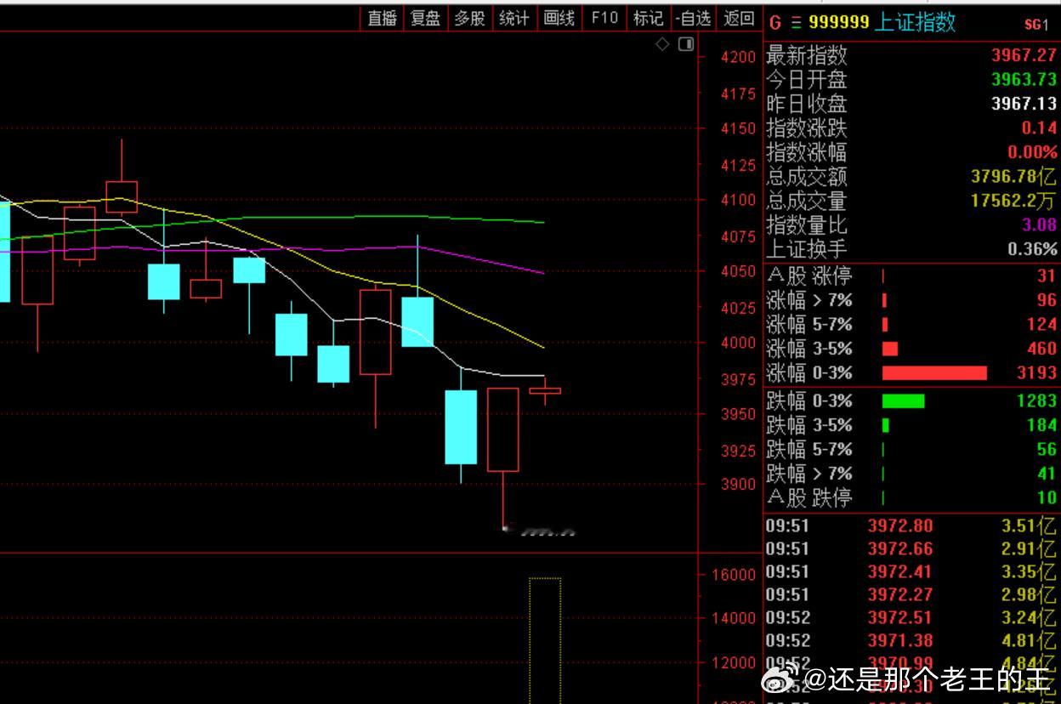Click the latest small red candlestick near 3965
Image resolution: width=1061 pixels, height=704 pixels.
(x=545, y=390)
